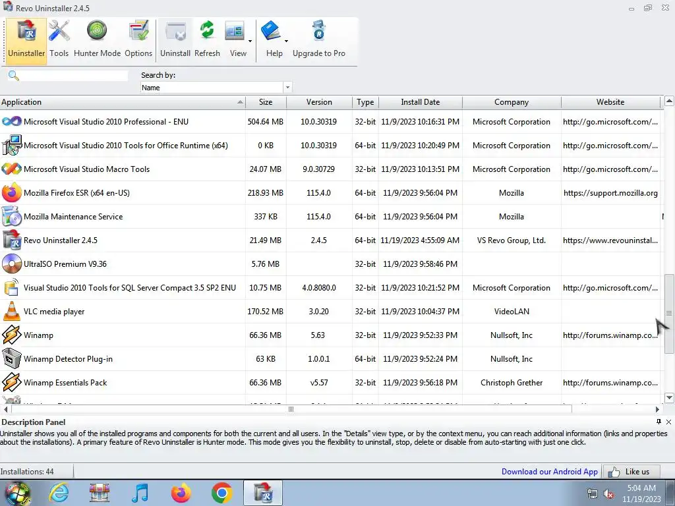
Task: Click the Download our Android App link
Action: pyautogui.click(x=549, y=472)
